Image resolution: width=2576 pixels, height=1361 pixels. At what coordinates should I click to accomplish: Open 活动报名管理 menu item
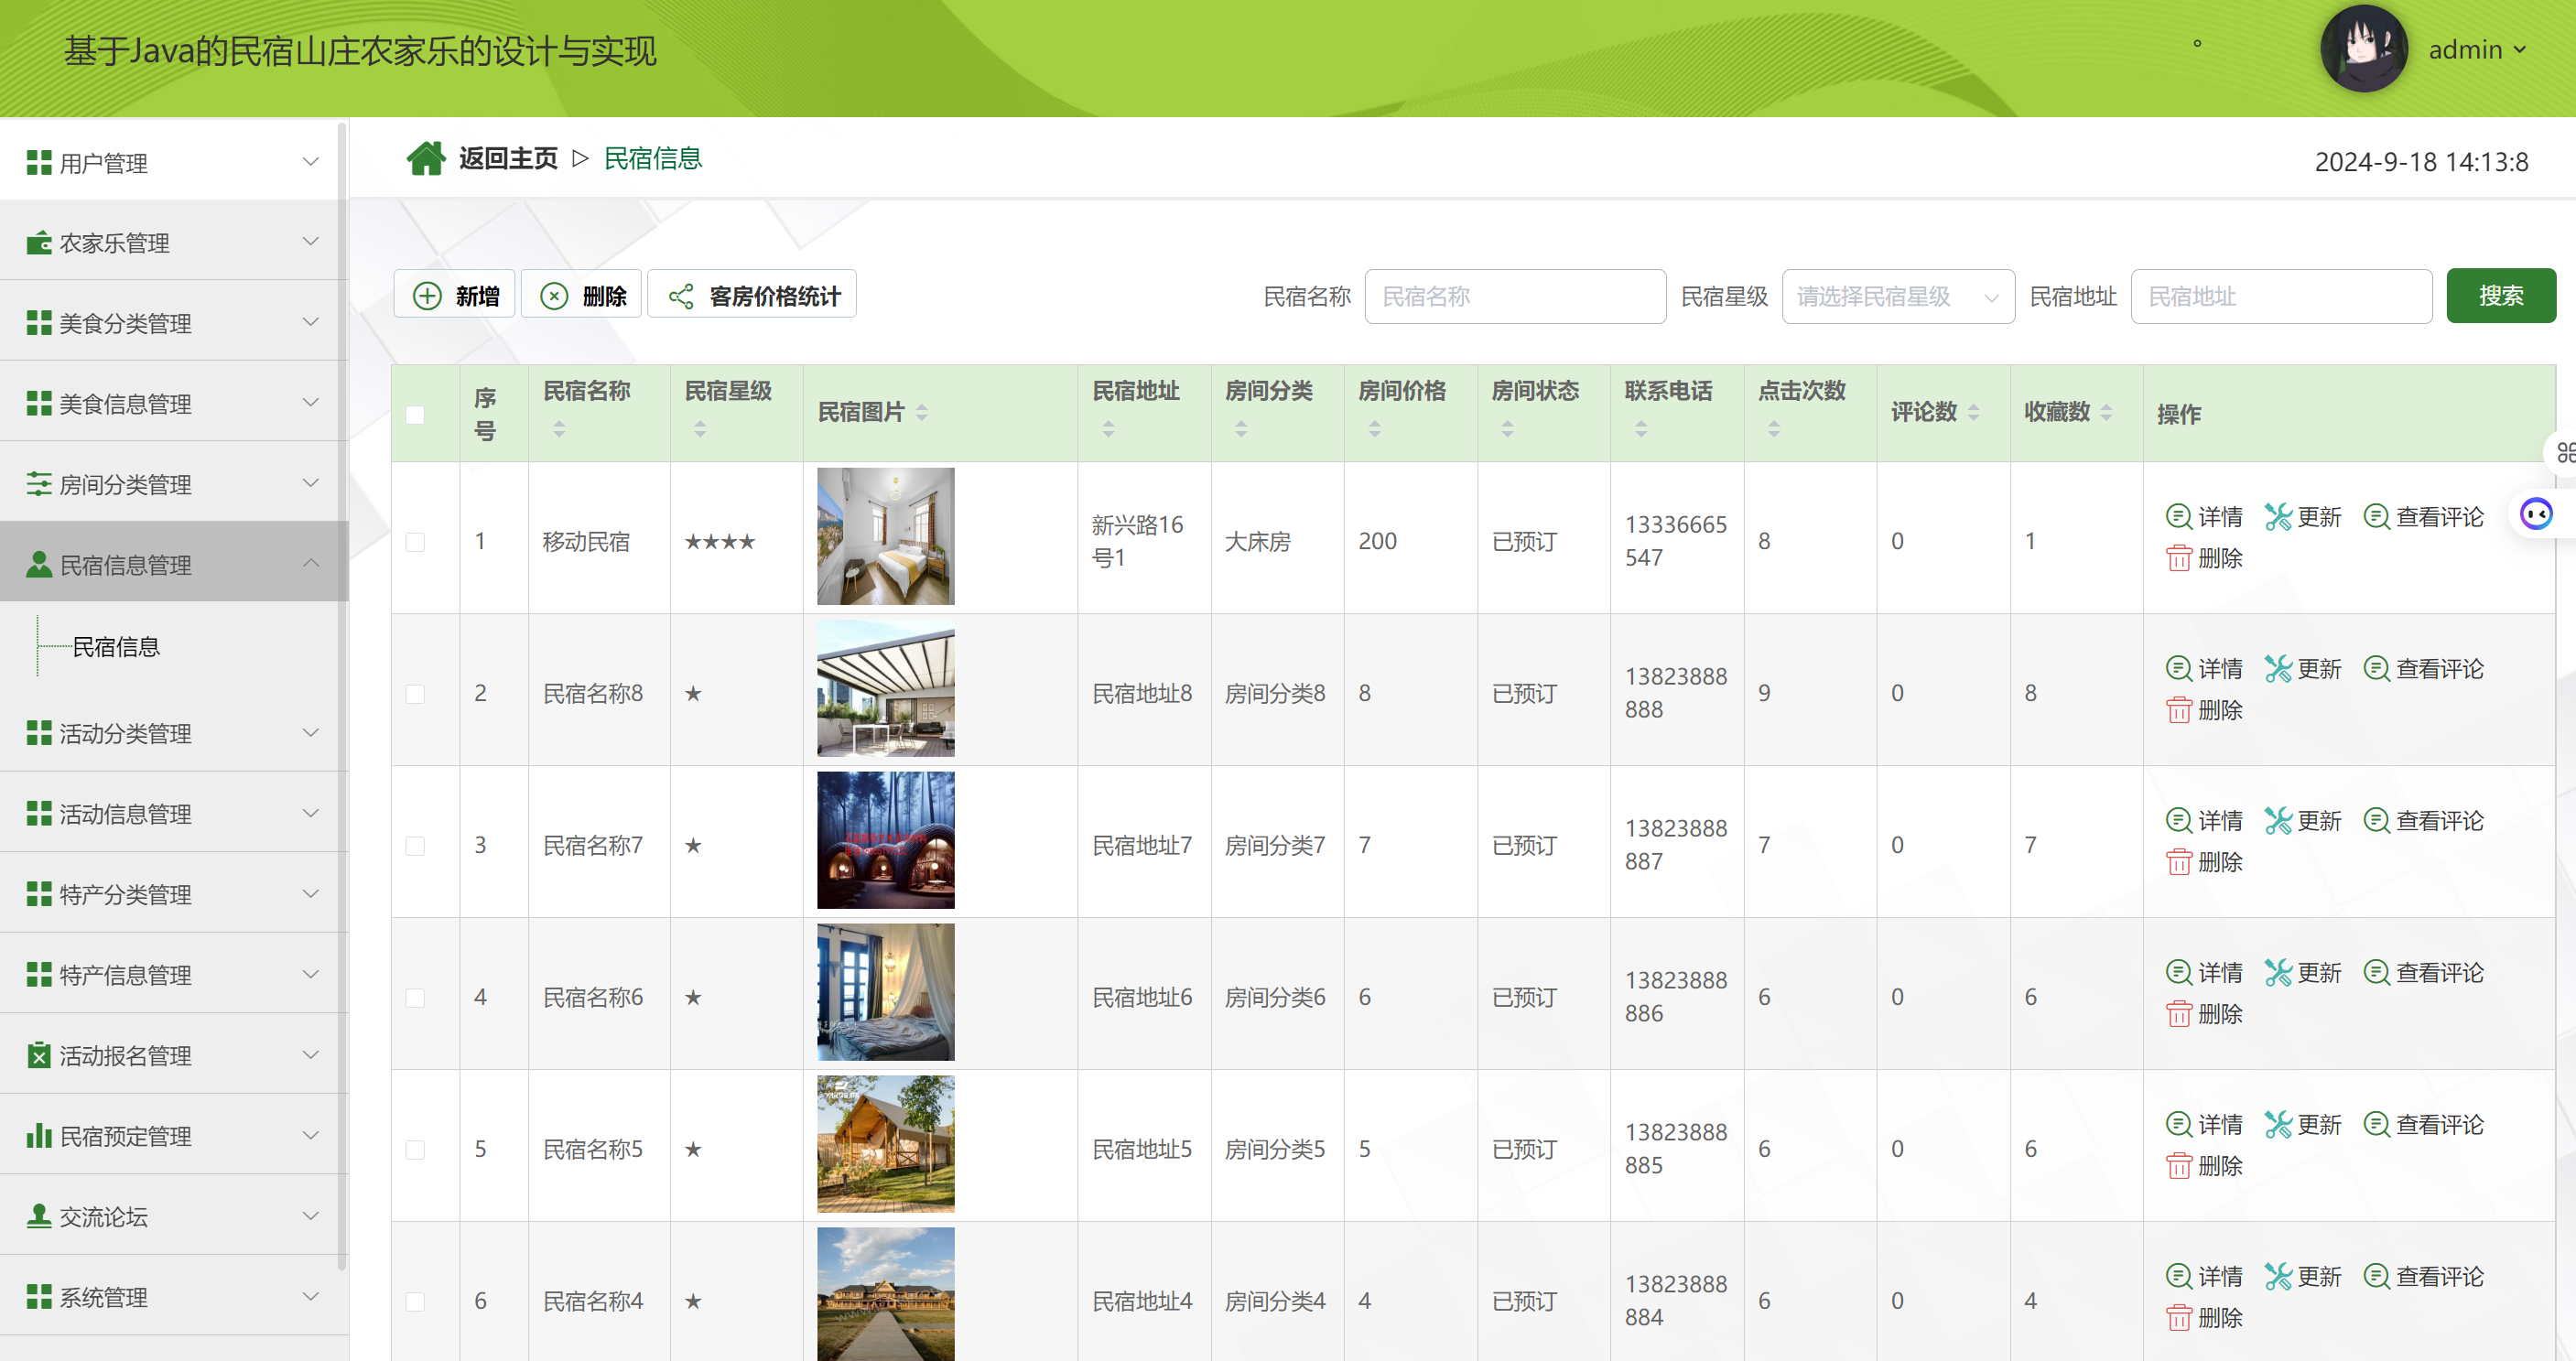(172, 1055)
